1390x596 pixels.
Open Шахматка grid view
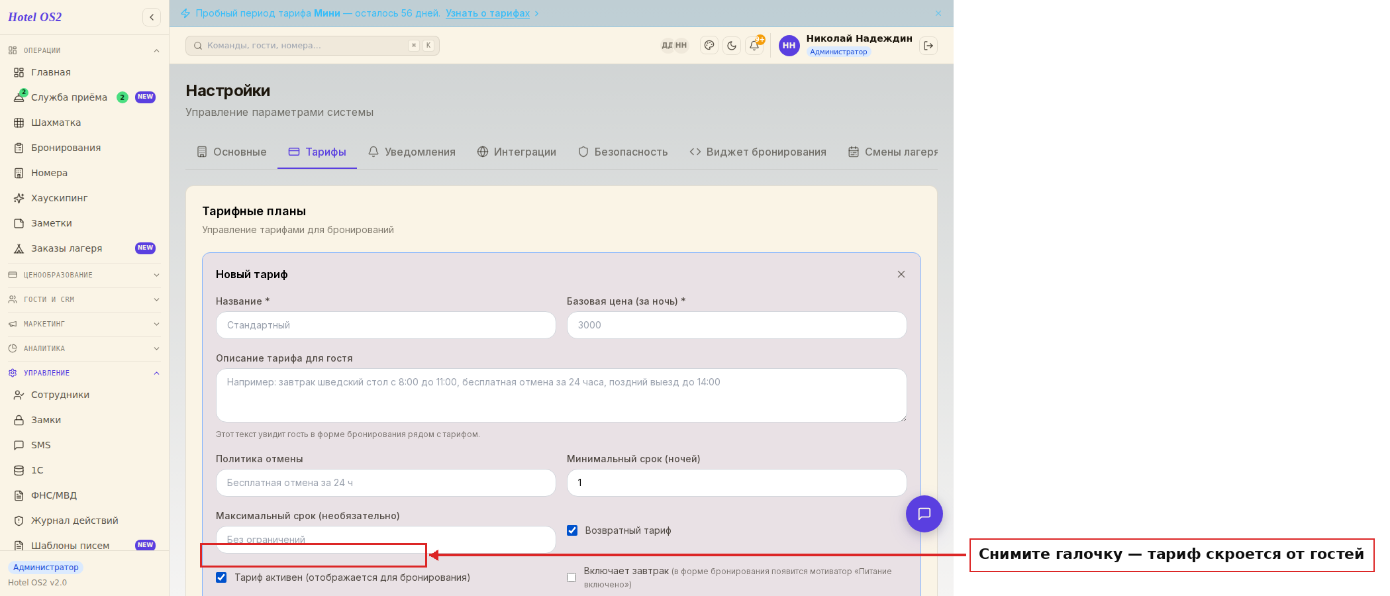pyautogui.click(x=84, y=123)
